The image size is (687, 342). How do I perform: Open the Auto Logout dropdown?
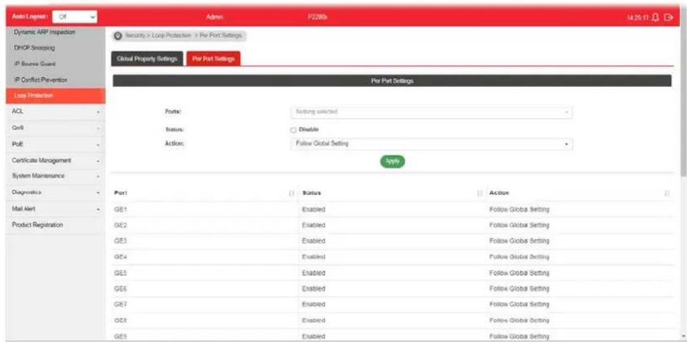(75, 17)
